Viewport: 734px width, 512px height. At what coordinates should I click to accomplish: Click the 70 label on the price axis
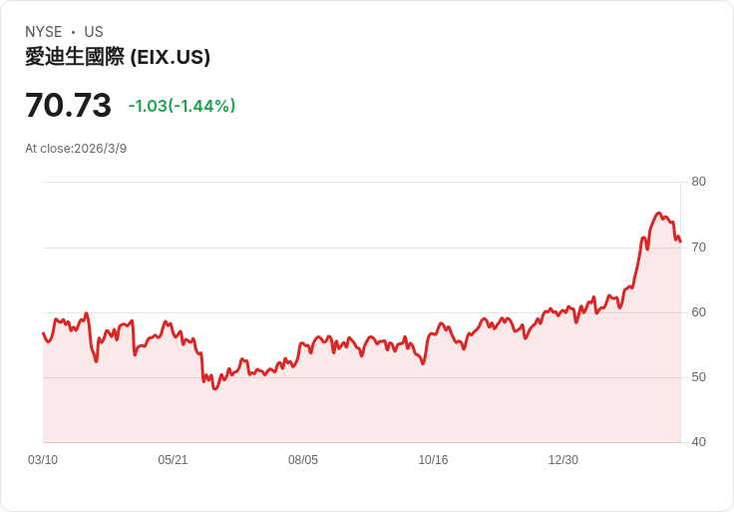(x=699, y=247)
